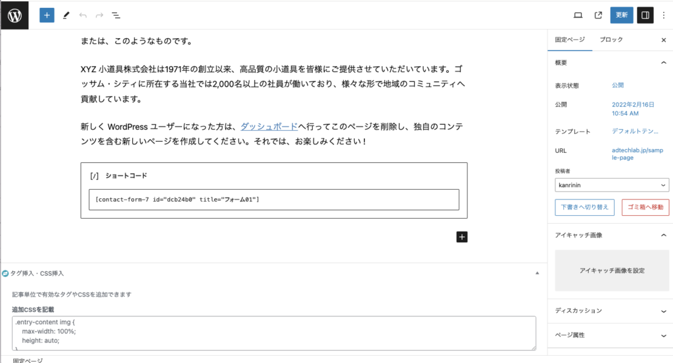The height and width of the screenshot is (363, 673).
Task: Open the view page external link icon
Action: [598, 14]
